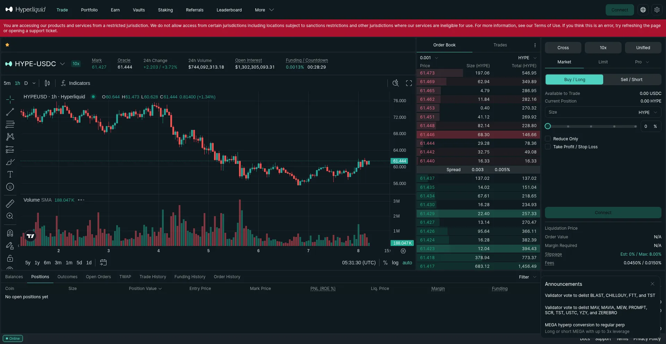Enable Take Profit / Stop Loss checkbox
The image size is (666, 344).
click(548, 147)
